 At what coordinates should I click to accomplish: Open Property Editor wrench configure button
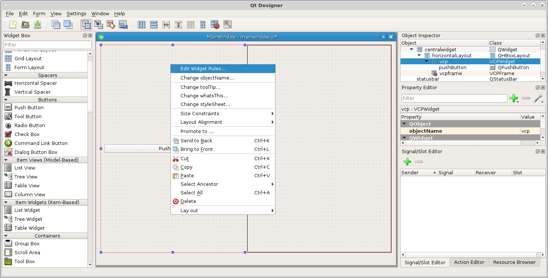point(538,98)
